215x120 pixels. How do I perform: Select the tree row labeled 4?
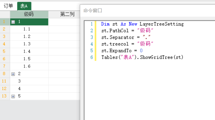(x=29, y=89)
